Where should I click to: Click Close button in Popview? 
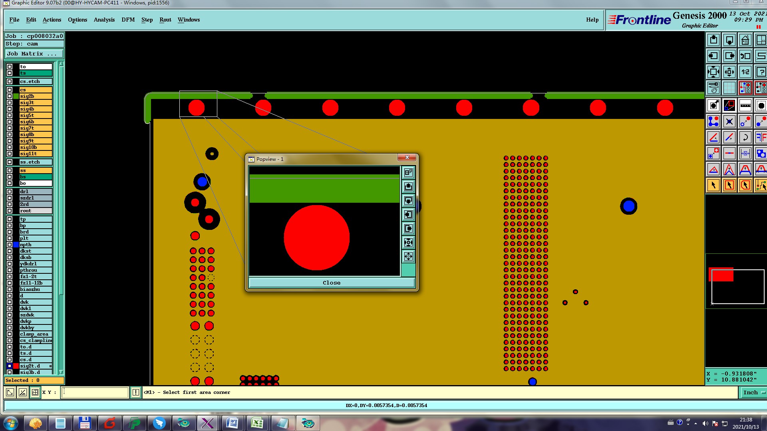click(x=331, y=283)
